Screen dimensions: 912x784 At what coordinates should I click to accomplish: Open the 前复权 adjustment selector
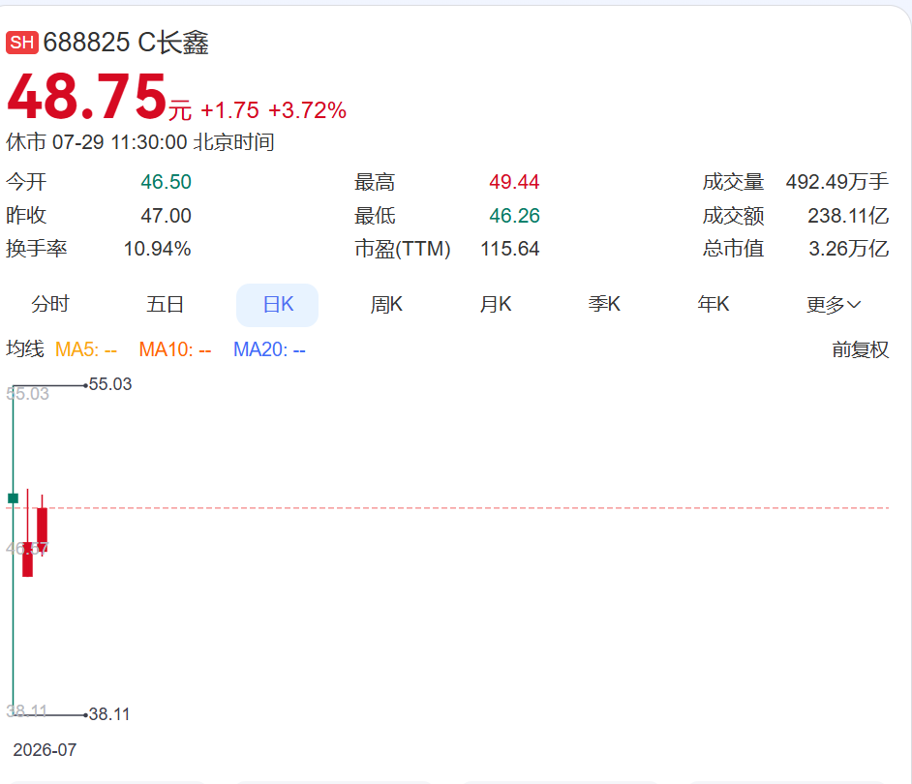861,349
